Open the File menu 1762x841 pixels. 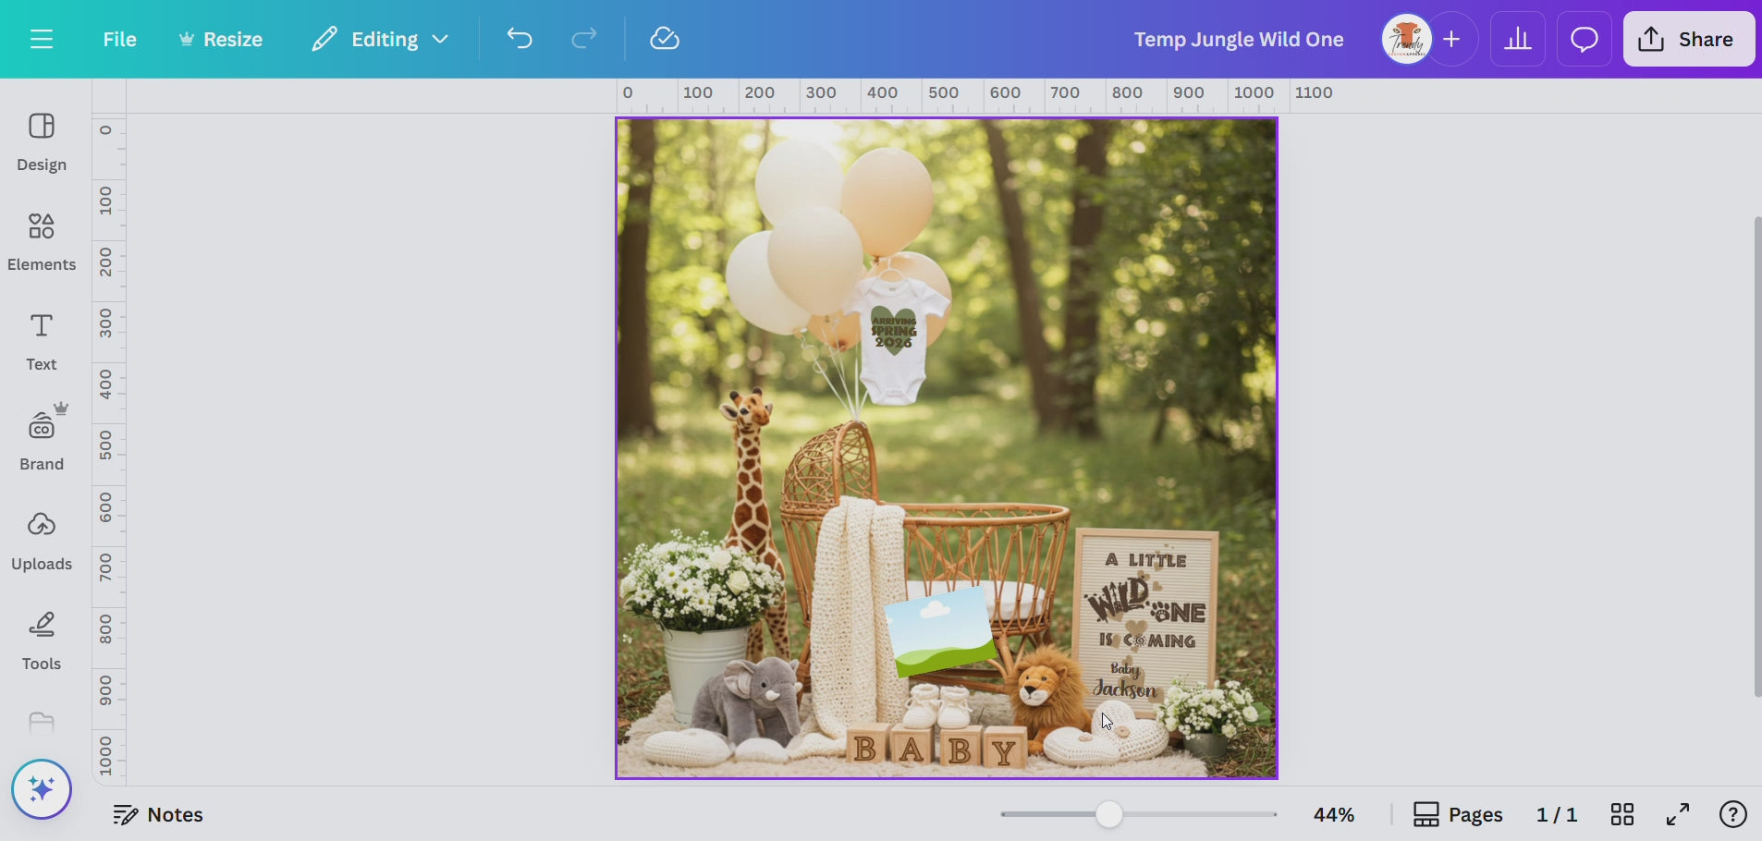coord(119,39)
